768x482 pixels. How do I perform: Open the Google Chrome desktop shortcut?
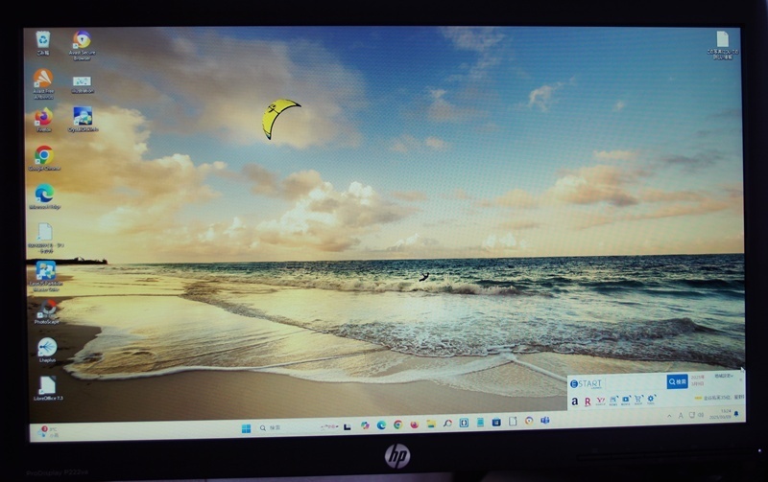[44, 154]
